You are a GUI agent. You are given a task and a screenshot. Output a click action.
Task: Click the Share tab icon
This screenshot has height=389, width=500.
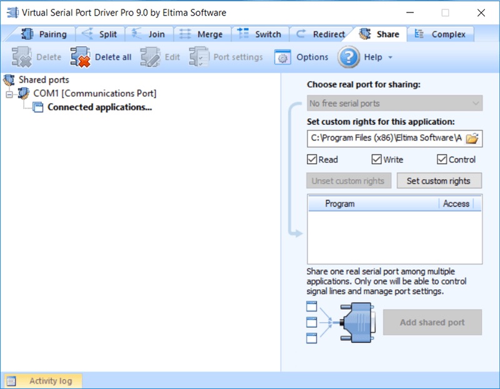[x=365, y=34]
